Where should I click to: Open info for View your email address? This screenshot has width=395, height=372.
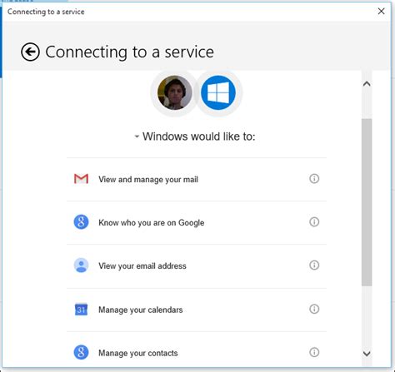(314, 265)
